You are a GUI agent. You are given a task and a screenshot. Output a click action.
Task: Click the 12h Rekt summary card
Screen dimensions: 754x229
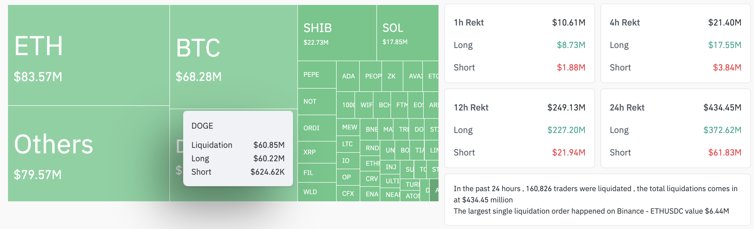(519, 128)
